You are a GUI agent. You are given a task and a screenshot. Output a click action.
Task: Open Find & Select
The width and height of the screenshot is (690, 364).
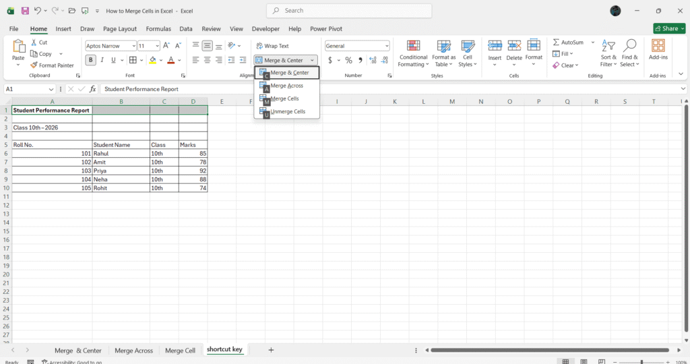click(x=630, y=54)
